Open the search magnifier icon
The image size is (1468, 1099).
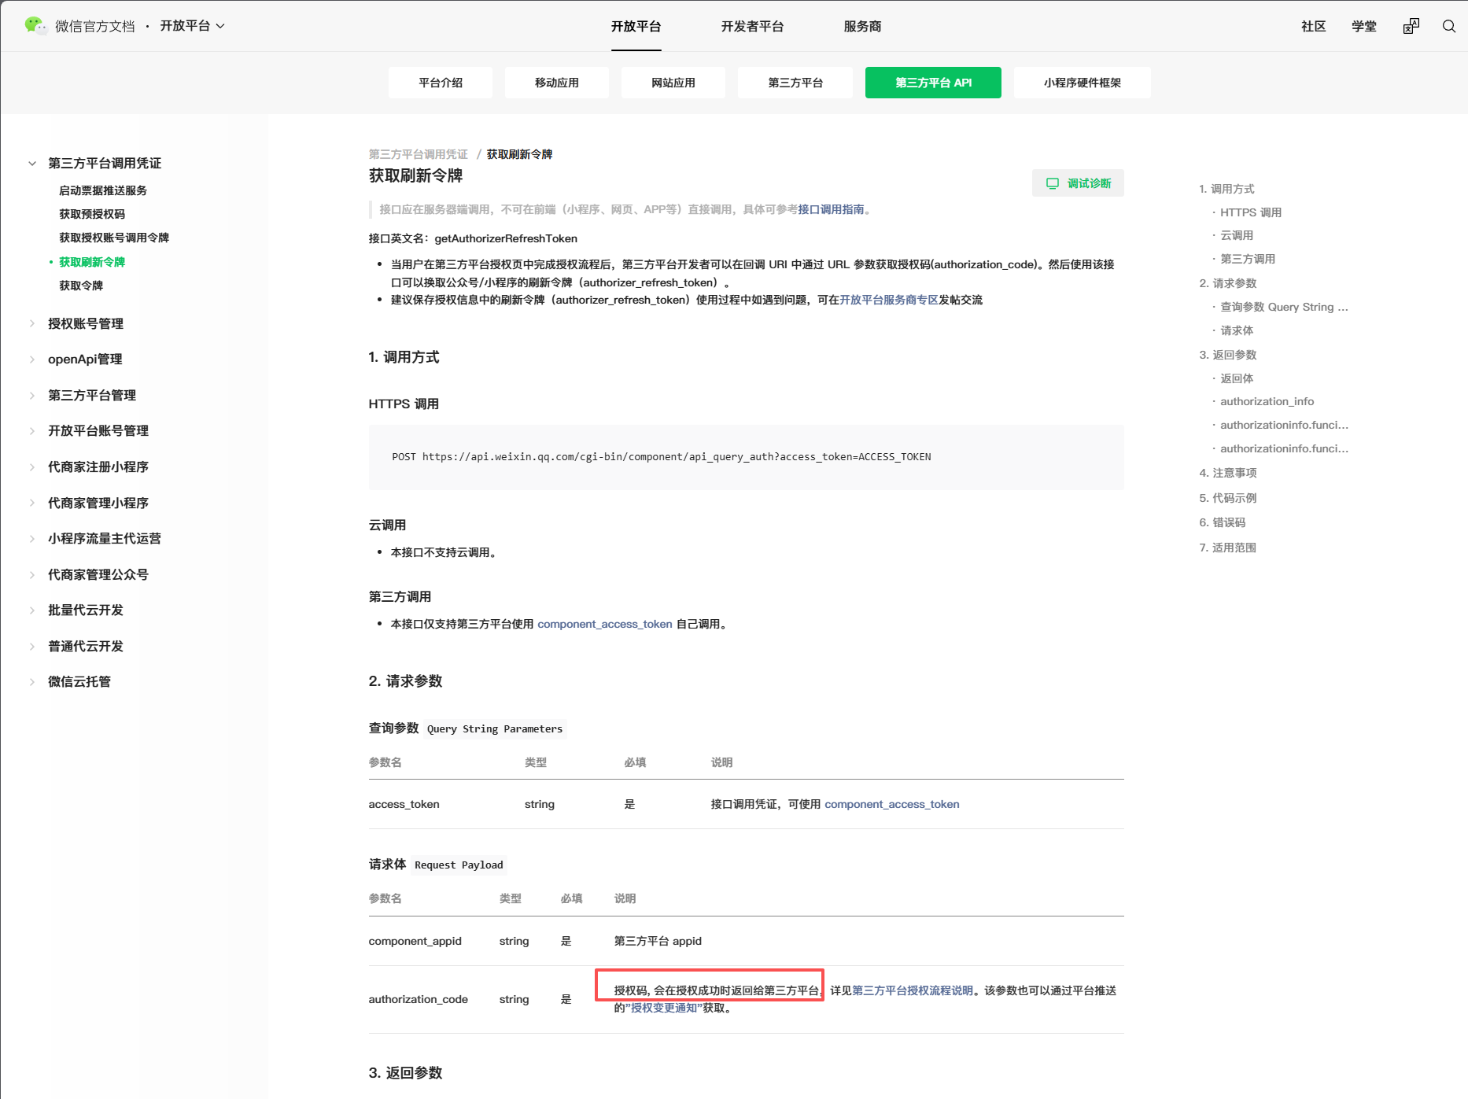[1448, 26]
